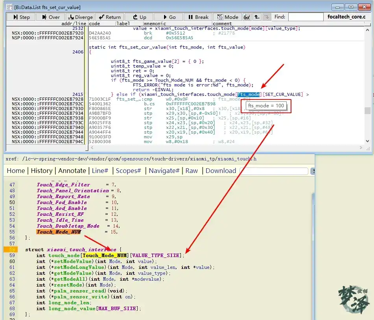Click Touch_Idle_Time enum identifier
This screenshot has height=320, width=374.
coord(60,220)
